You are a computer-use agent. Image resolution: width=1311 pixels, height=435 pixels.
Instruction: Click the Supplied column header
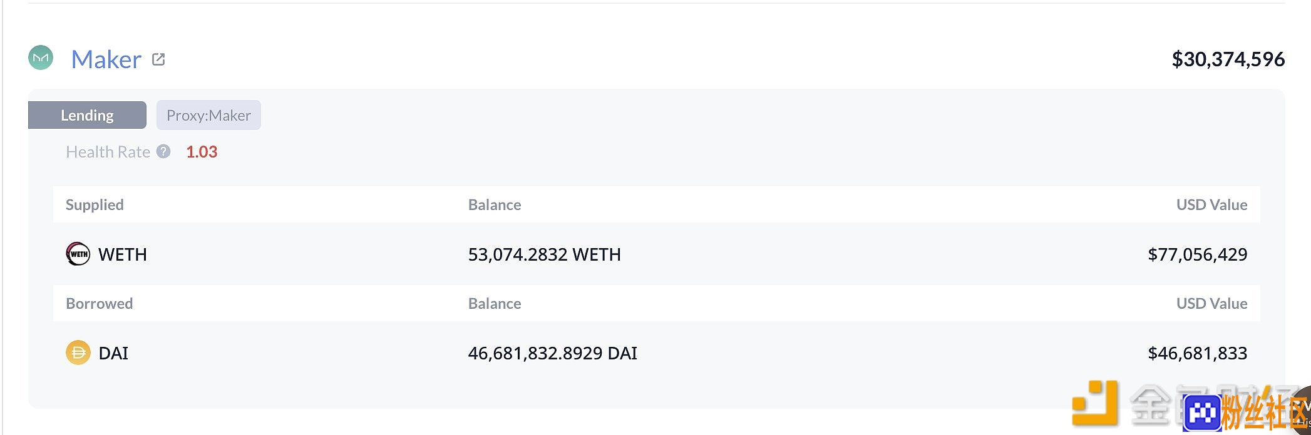95,204
